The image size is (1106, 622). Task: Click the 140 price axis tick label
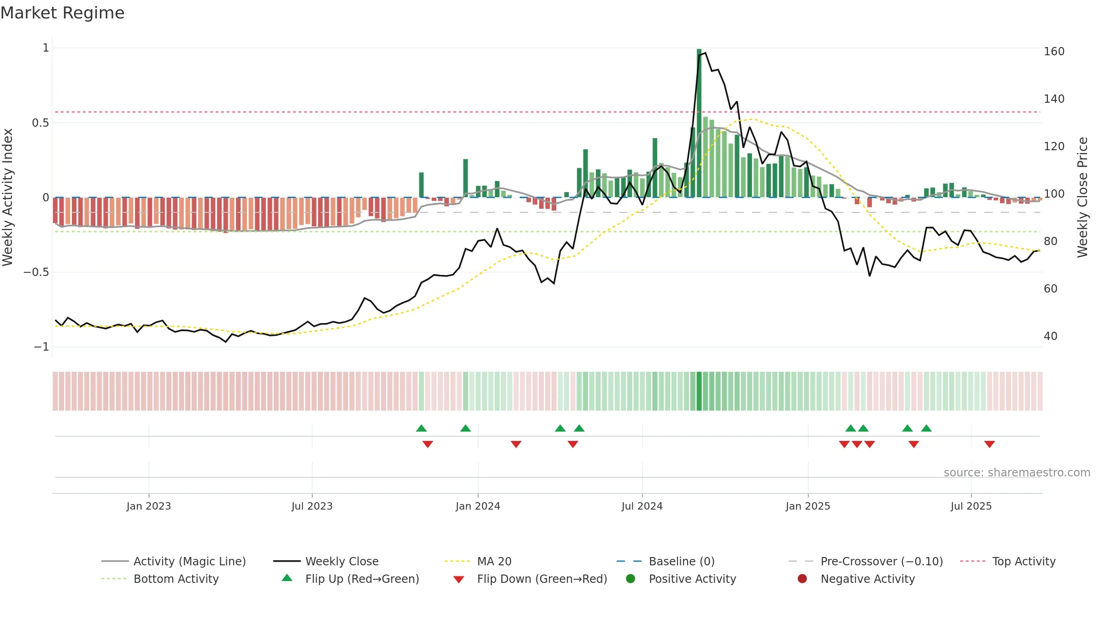click(1054, 99)
